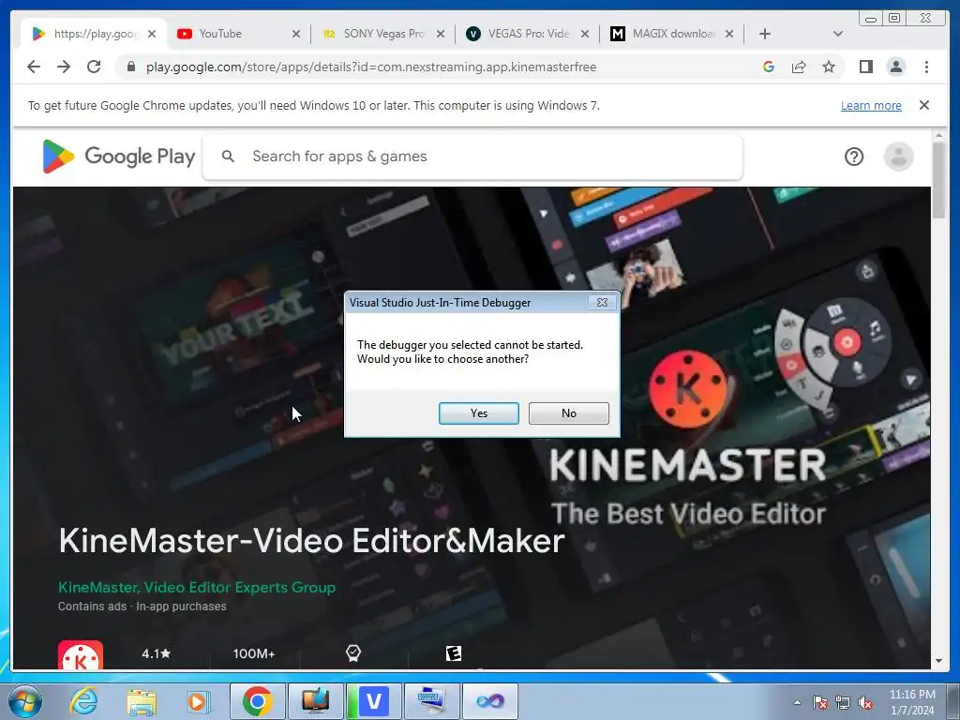Click the Everyone content rating icon

pyautogui.click(x=454, y=653)
